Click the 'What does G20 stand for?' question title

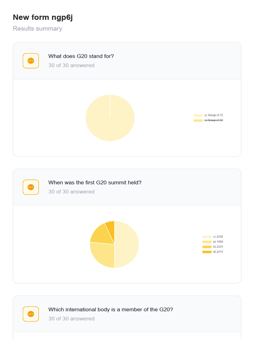[81, 56]
